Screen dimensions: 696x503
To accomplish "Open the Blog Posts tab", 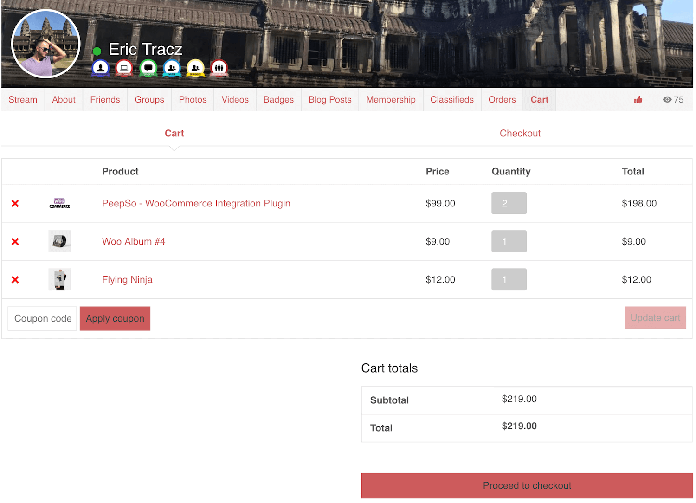I will (330, 100).
